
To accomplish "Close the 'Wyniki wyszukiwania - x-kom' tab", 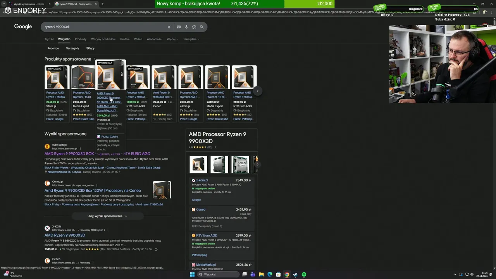I will [x=49, y=4].
